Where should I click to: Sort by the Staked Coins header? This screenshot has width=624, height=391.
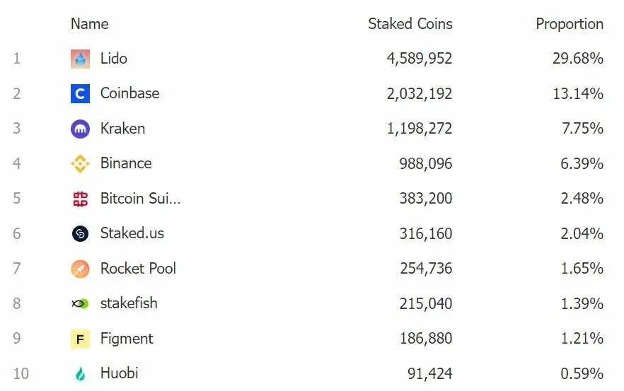pos(410,24)
